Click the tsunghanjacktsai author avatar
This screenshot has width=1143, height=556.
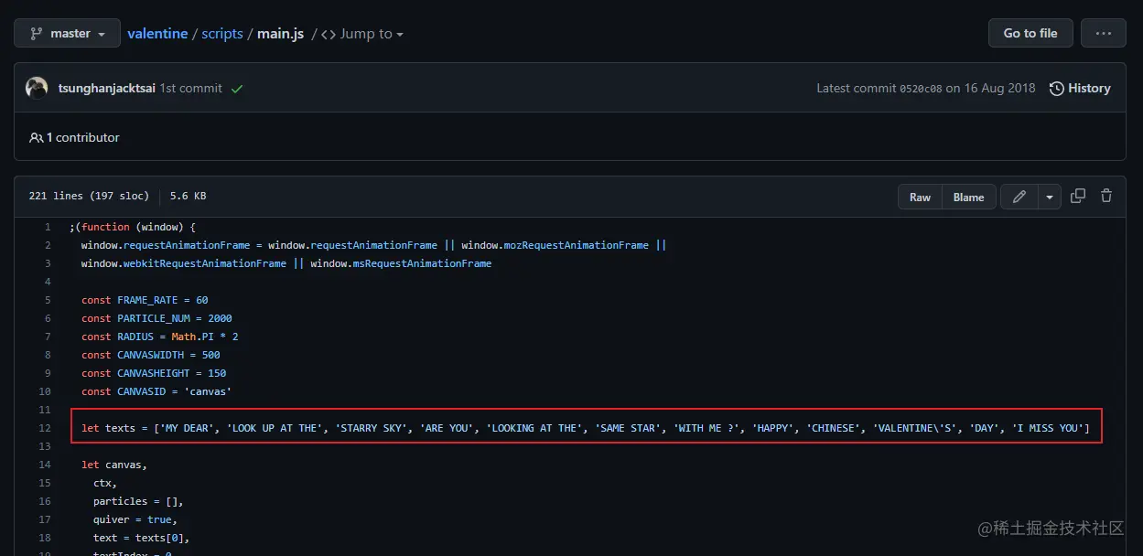click(37, 88)
